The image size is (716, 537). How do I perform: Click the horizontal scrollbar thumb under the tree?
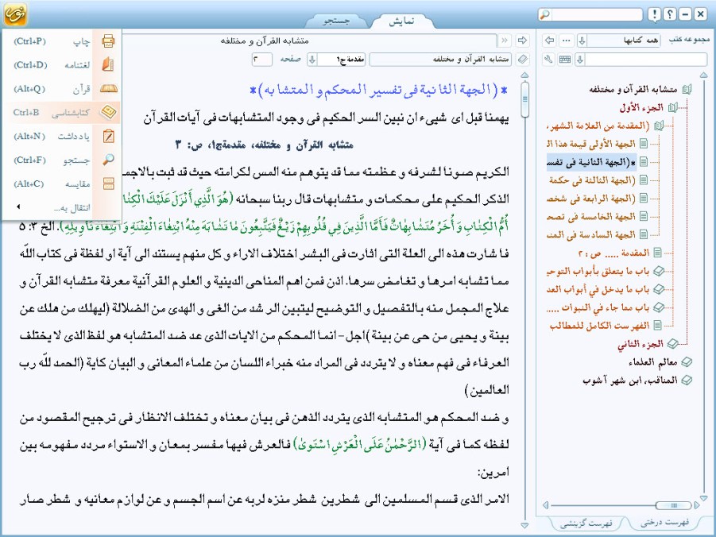pyautogui.click(x=673, y=505)
